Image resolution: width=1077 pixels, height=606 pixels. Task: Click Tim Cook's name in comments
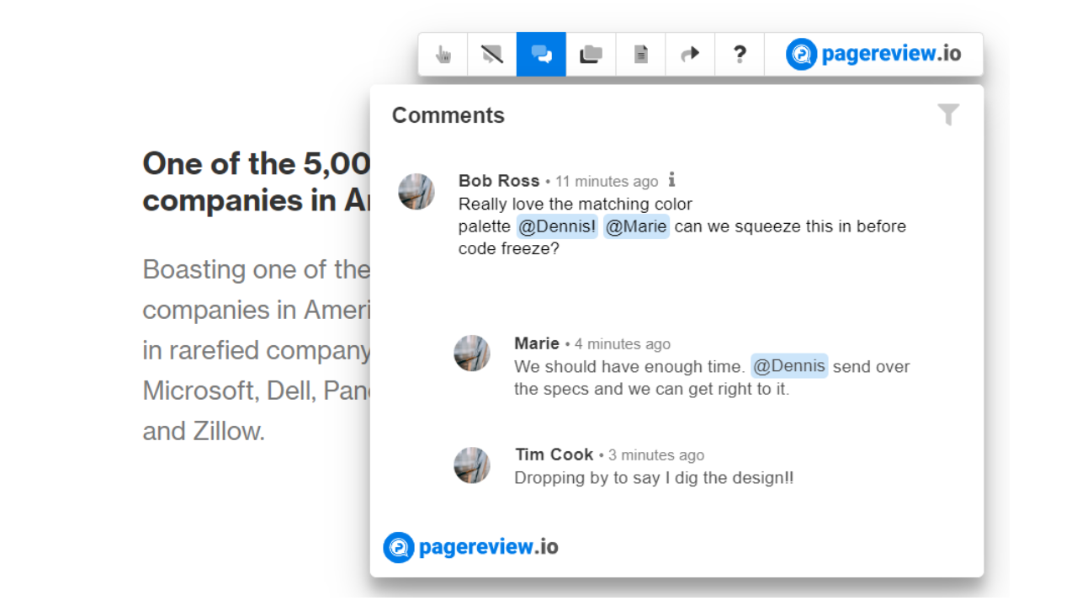pyautogui.click(x=554, y=454)
